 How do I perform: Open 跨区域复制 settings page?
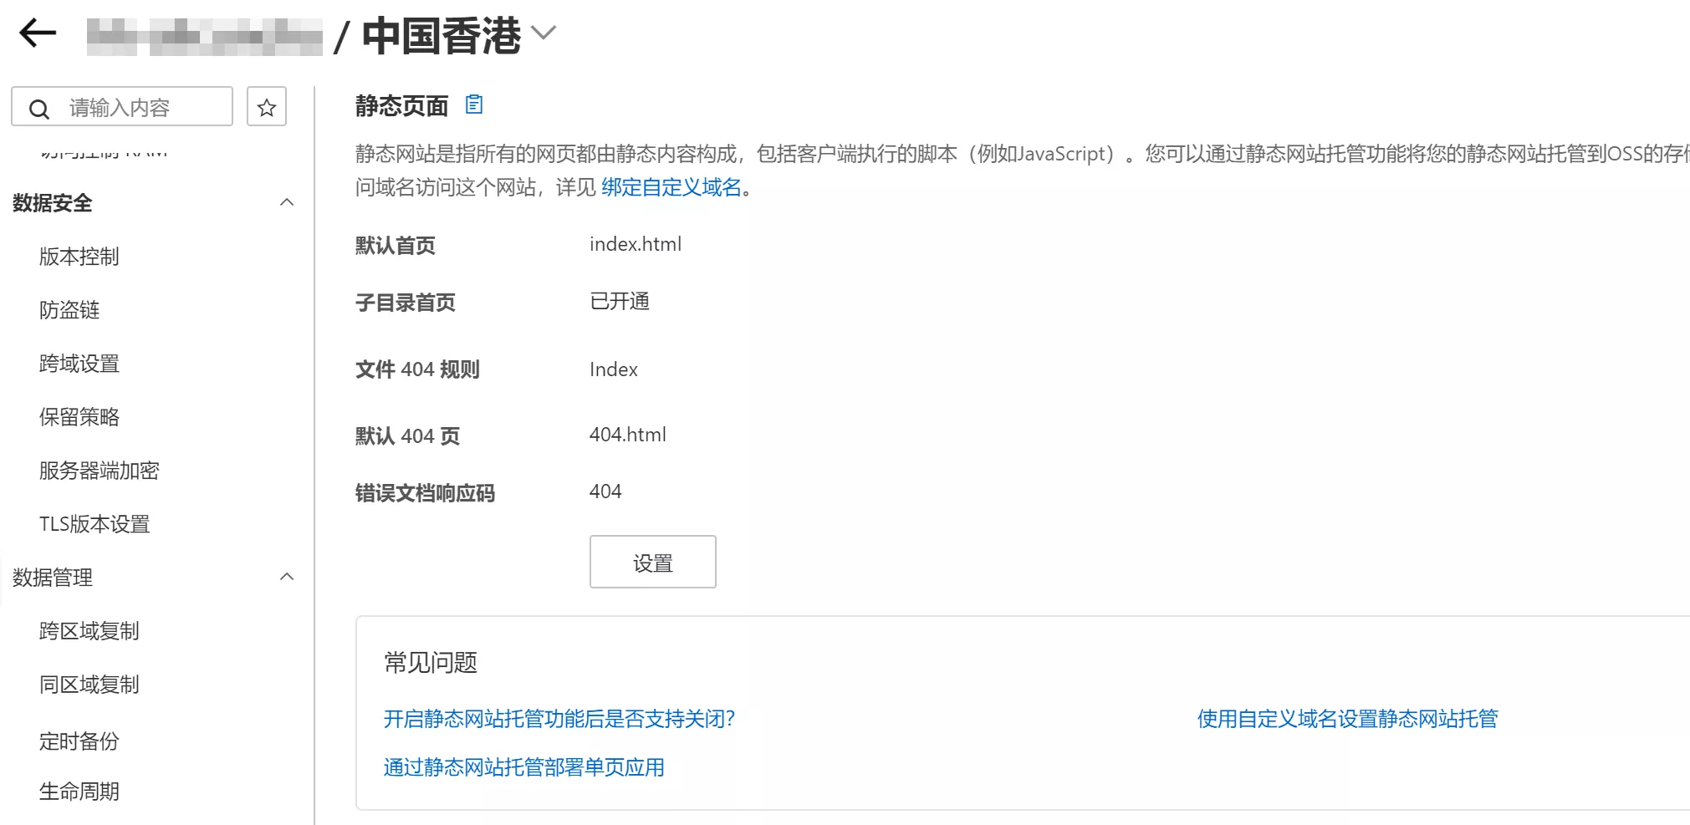89,631
